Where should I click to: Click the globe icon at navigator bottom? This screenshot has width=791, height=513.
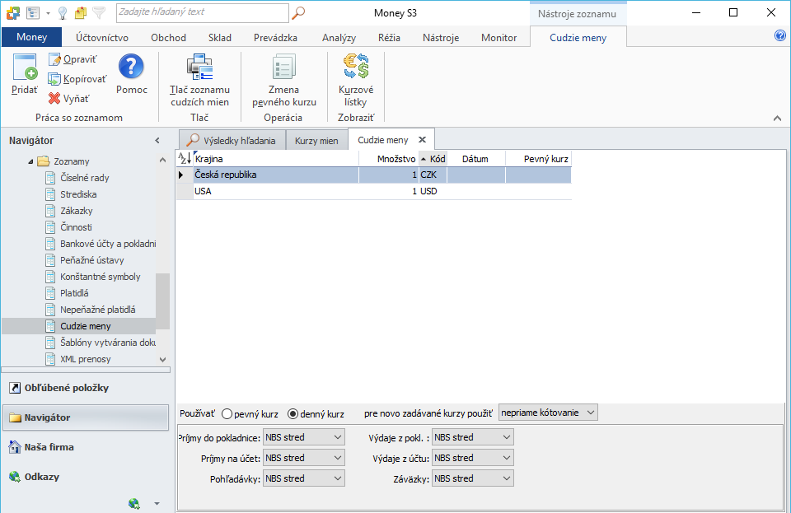pyautogui.click(x=133, y=503)
